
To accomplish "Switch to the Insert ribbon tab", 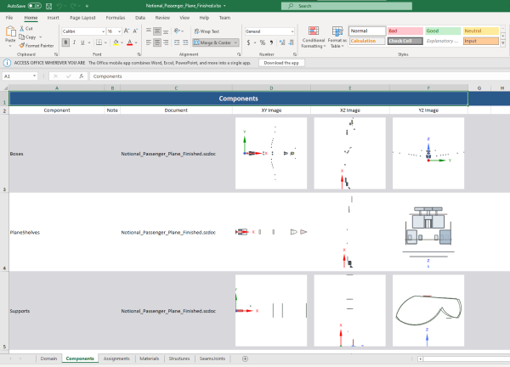I will (53, 18).
